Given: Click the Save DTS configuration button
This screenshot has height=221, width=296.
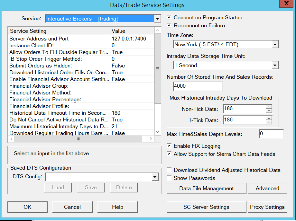Looking at the screenshot, I should (91, 188).
